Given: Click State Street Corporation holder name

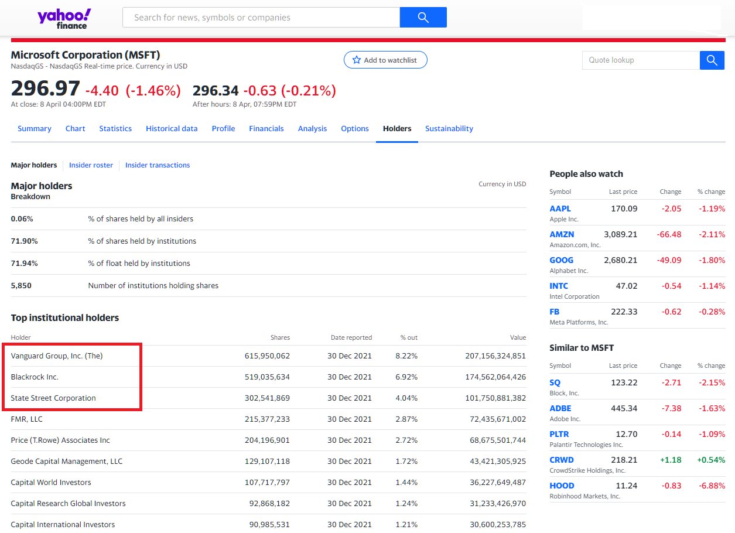Looking at the screenshot, I should 53,398.
